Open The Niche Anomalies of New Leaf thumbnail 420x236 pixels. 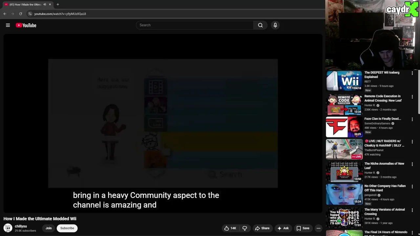coord(344,172)
